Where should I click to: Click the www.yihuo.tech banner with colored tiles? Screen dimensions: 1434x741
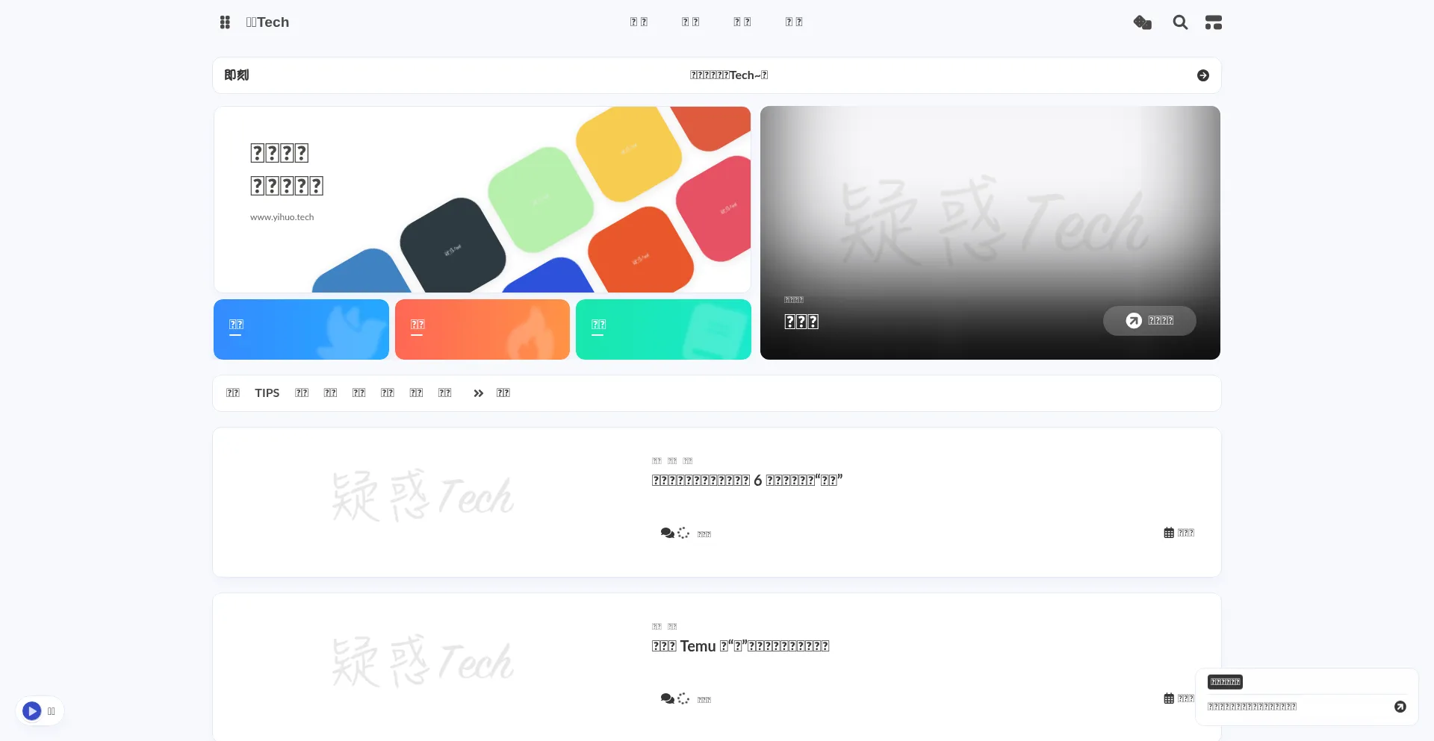click(482, 199)
